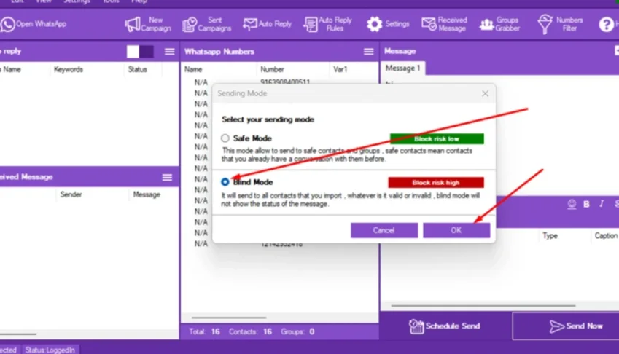This screenshot has height=354, width=619.
Task: Select the Blind Mode radio button
Action: click(x=225, y=182)
